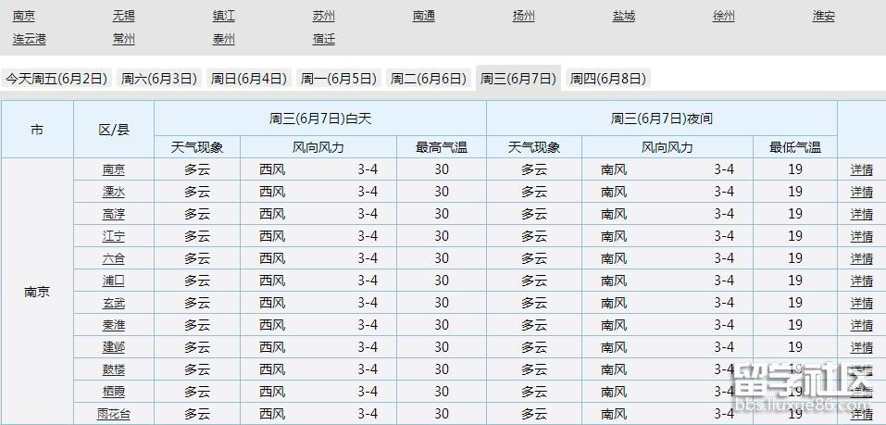
Task: Select the 周一(6月5日) tab
Action: coord(339,79)
